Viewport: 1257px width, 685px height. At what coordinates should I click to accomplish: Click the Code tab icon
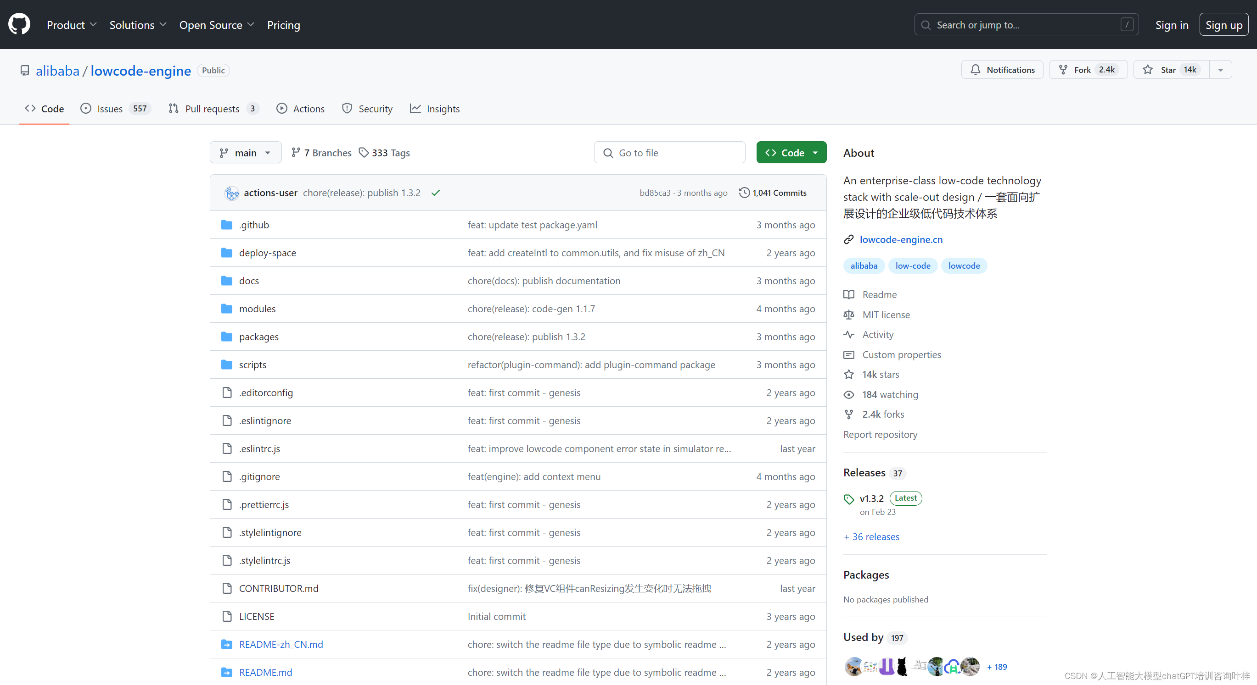(x=30, y=108)
